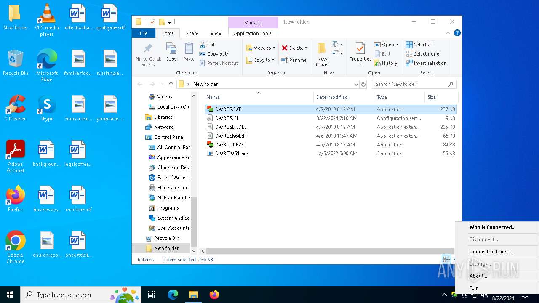Click the Rename button
This screenshot has width=539, height=303.
coord(294,60)
